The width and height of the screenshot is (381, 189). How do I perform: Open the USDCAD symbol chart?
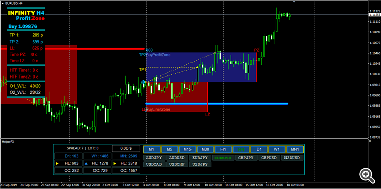pyautogui.click(x=154, y=165)
